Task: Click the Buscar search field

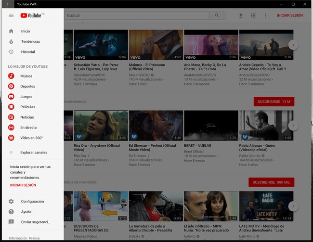Action: (137, 15)
